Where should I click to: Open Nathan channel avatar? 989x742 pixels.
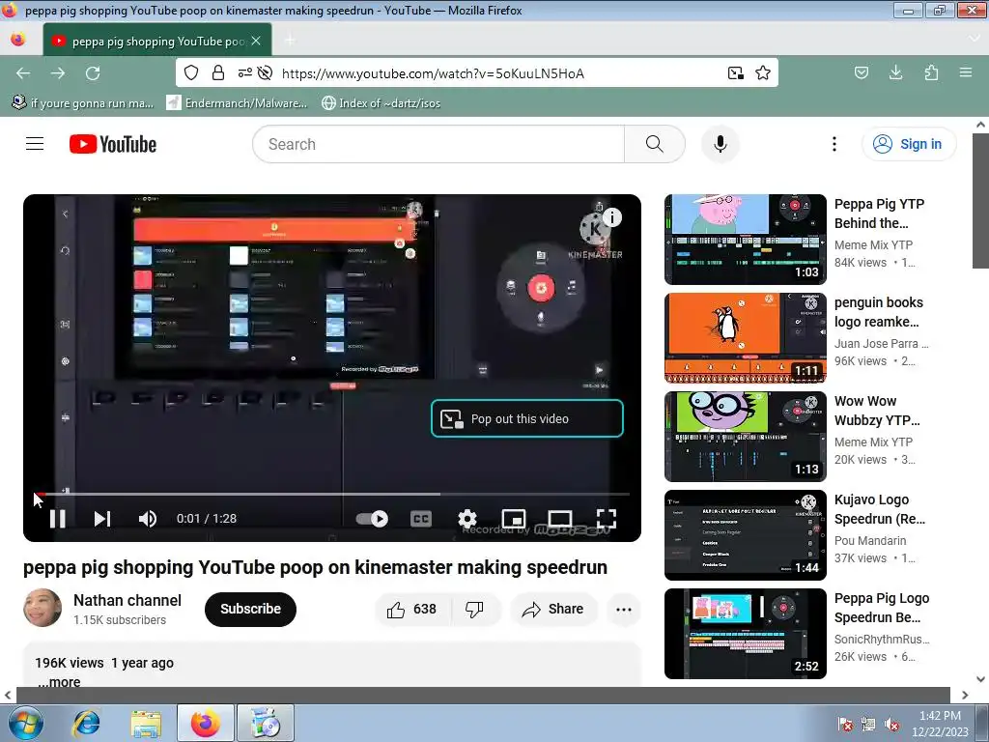coord(42,609)
